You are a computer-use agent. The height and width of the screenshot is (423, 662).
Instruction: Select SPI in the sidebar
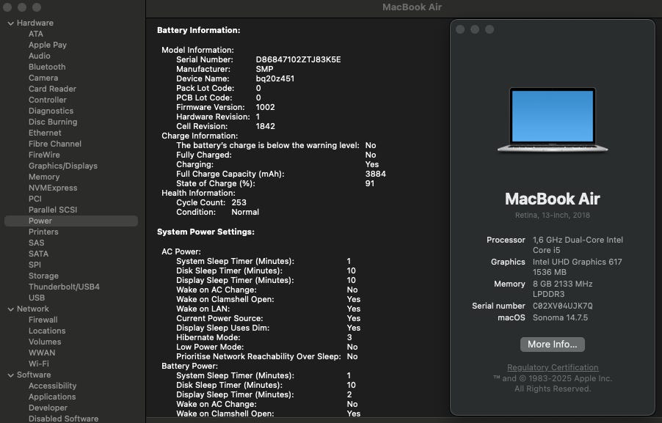(34, 265)
